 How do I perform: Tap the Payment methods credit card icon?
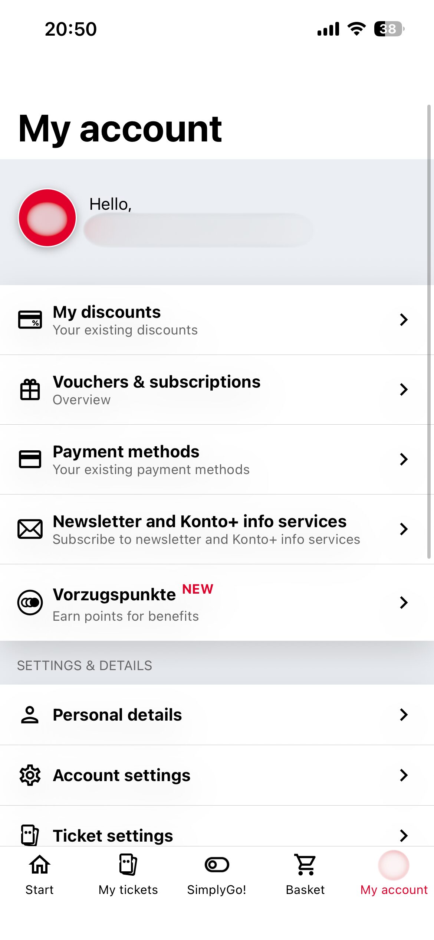(x=30, y=459)
